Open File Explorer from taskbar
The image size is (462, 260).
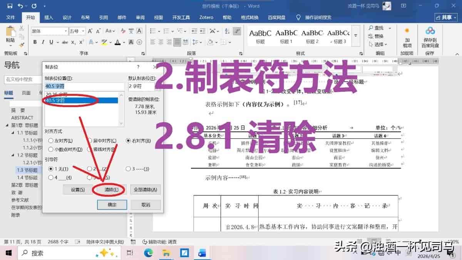(166, 253)
